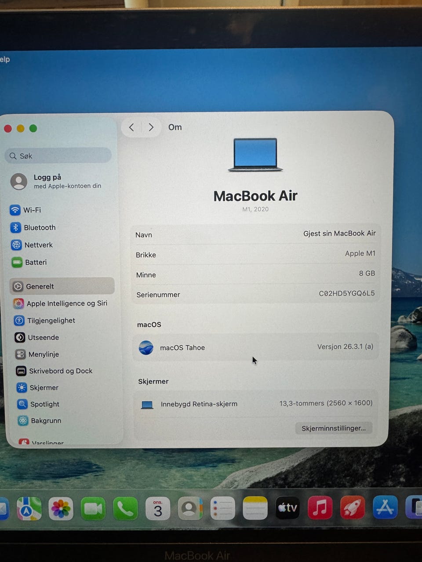This screenshot has height=562, width=422.
Task: Click the computer name Gjest sin MacBook Air
Action: [x=339, y=234]
